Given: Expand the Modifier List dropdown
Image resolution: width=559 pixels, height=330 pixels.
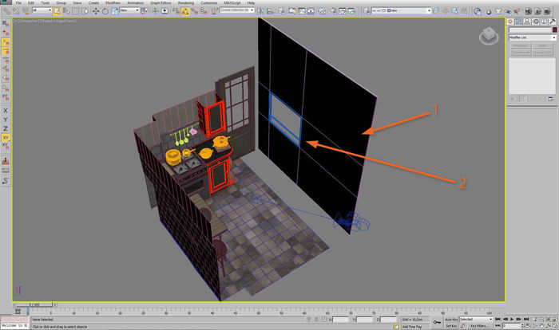Looking at the screenshot, I should [533, 37].
